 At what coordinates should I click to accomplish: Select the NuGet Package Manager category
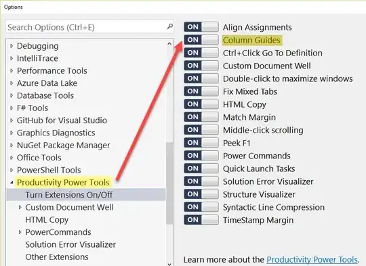point(63,146)
